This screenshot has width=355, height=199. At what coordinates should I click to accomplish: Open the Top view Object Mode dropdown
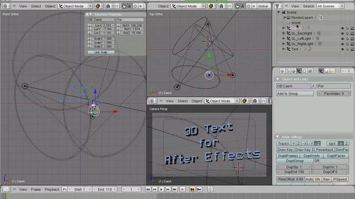click(189, 6)
